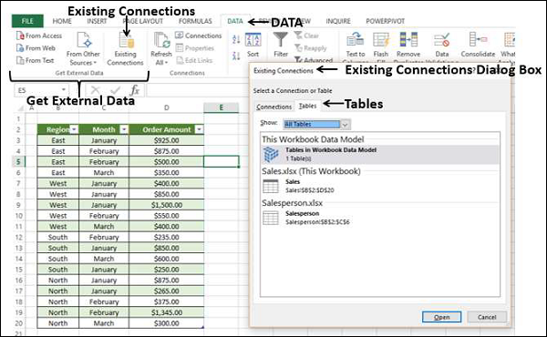Click cell containing $600.00
Screen dimensions: 547x337
167,259
